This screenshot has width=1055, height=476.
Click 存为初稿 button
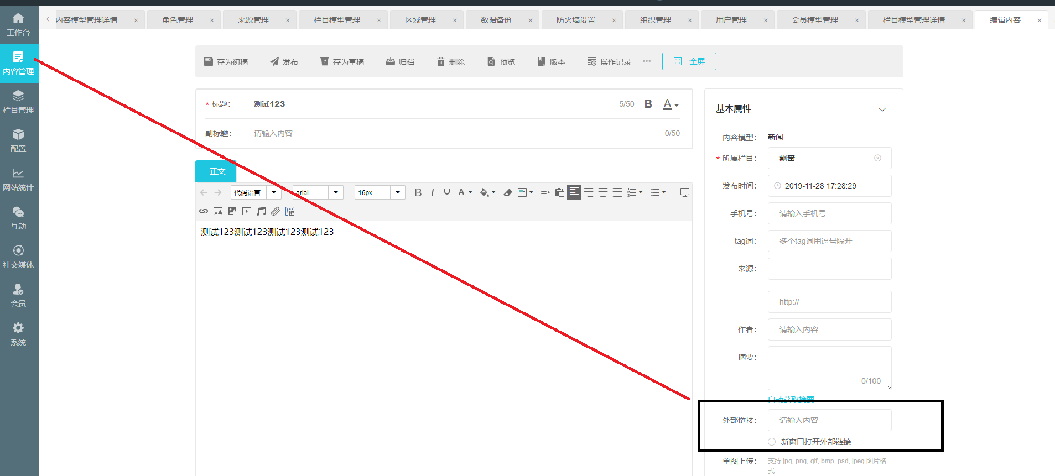click(226, 62)
